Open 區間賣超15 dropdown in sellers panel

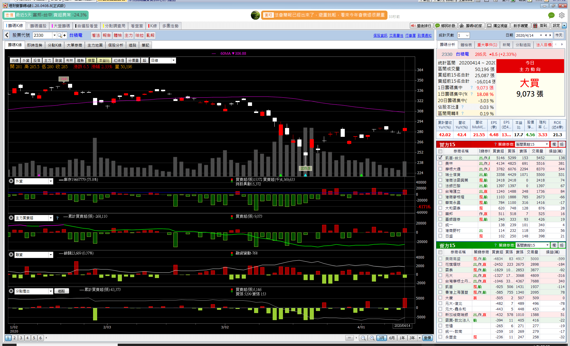click(x=548, y=245)
